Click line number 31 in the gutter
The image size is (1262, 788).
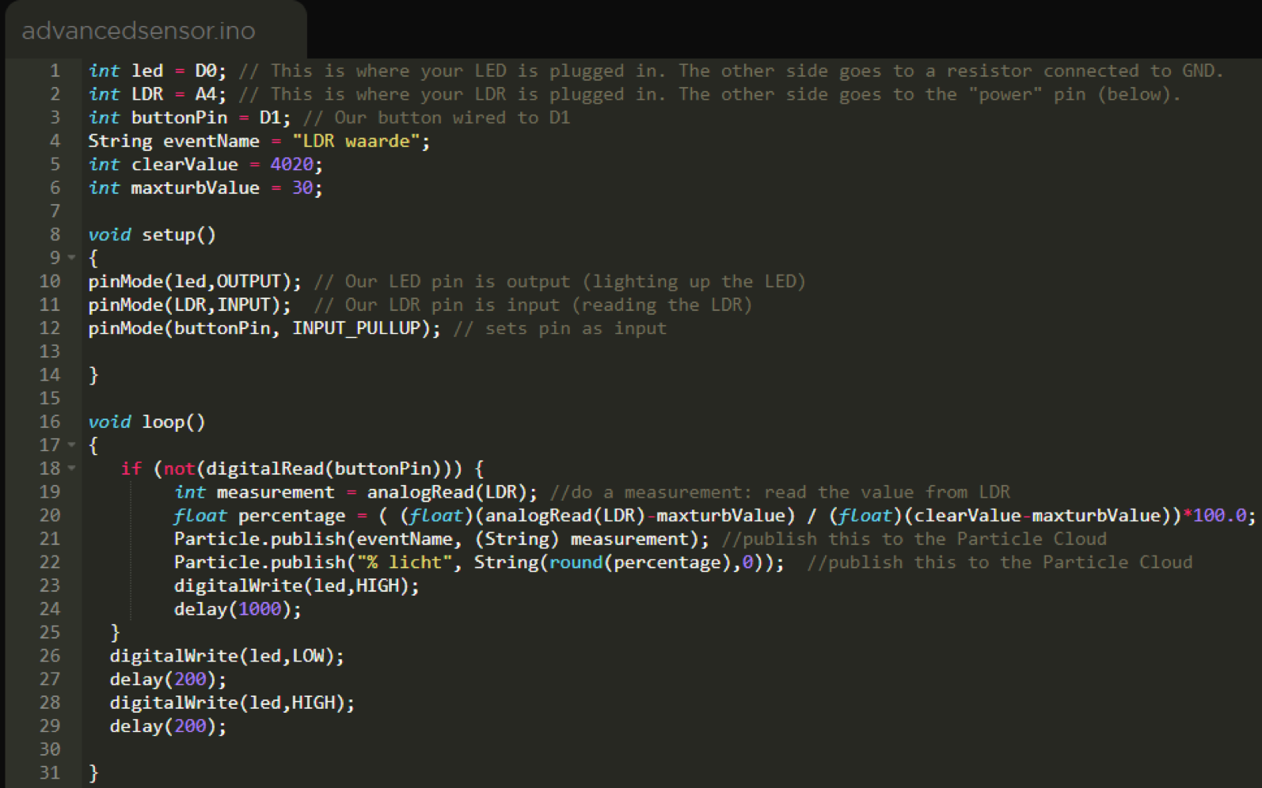[49, 772]
